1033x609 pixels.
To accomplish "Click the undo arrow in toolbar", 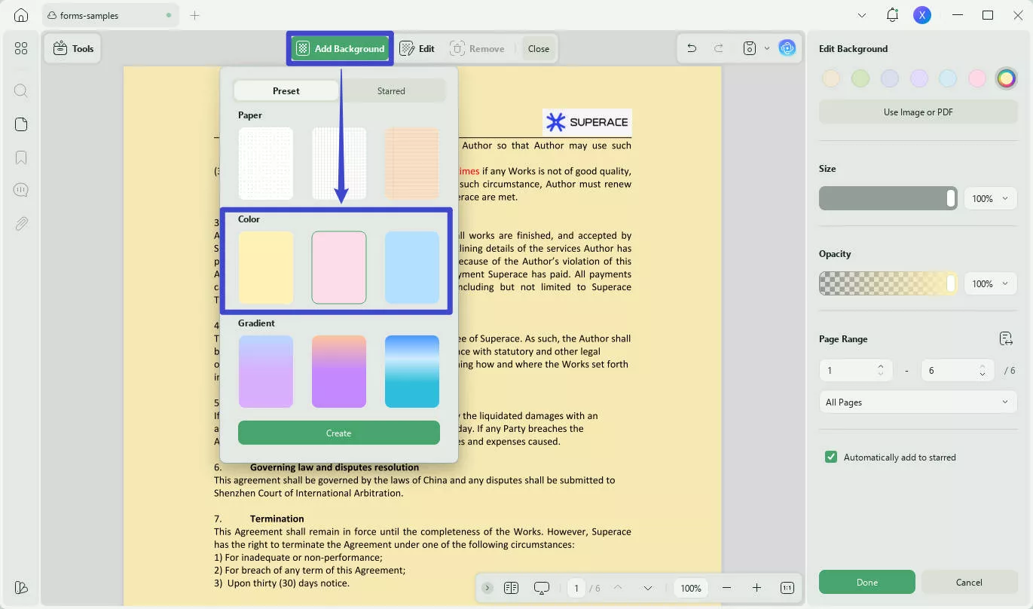I will pyautogui.click(x=692, y=48).
